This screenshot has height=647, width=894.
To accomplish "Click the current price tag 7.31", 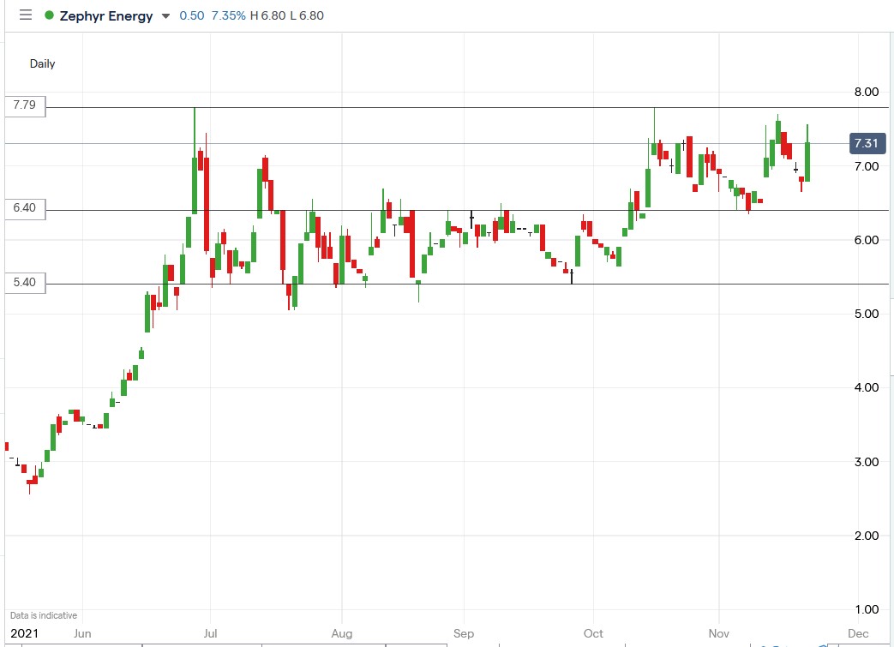I will (x=867, y=143).
